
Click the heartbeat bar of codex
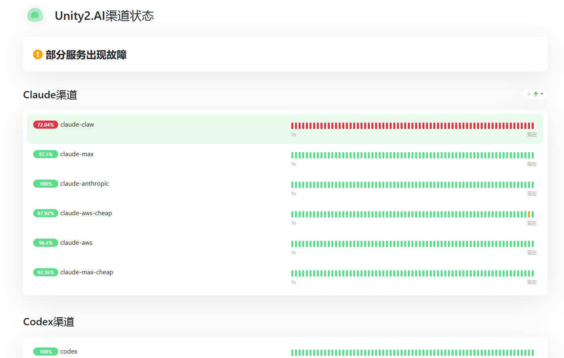point(413,353)
